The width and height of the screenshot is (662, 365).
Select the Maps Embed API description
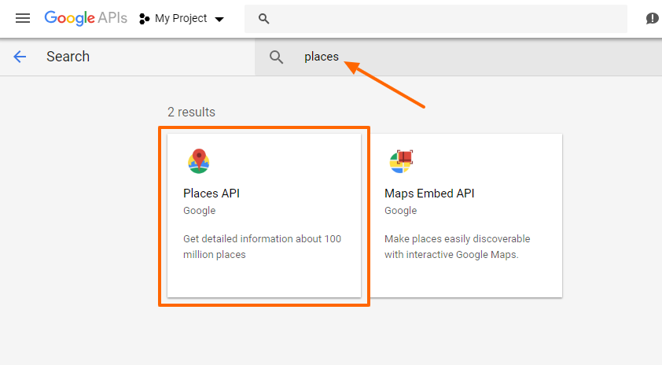click(458, 247)
